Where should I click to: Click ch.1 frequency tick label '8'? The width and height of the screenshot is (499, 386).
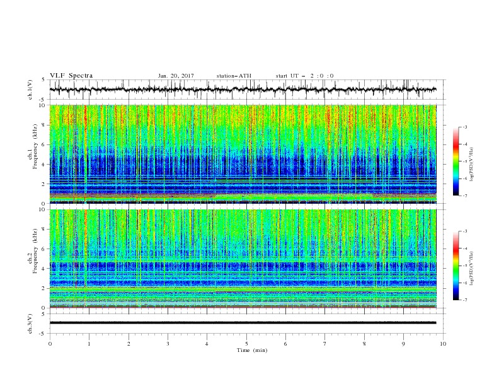[x=45, y=125]
